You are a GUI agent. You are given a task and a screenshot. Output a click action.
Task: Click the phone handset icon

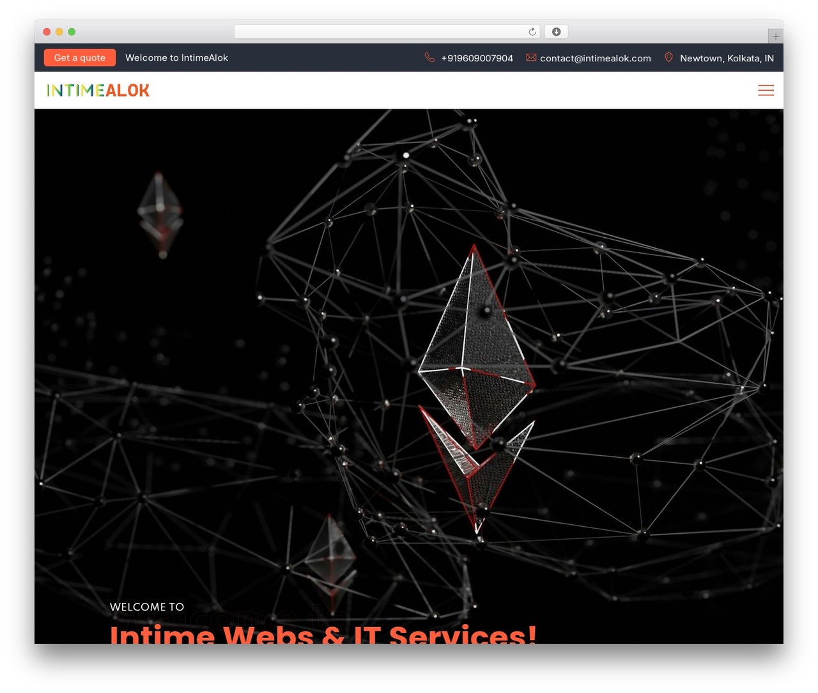[429, 58]
